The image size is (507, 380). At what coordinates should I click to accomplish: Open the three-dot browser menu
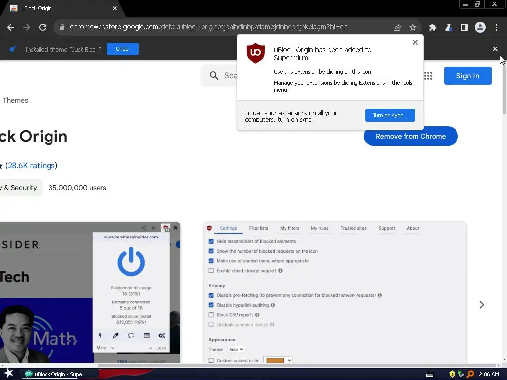(496, 27)
